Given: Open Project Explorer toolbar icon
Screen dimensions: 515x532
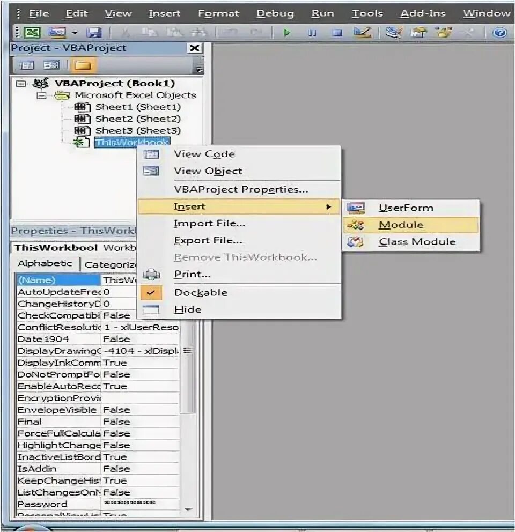Looking at the screenshot, I should (x=394, y=33).
